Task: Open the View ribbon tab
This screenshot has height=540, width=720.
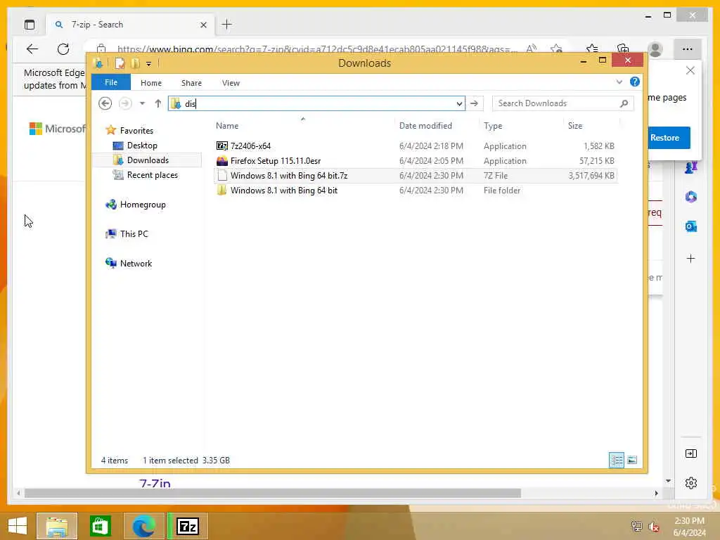Action: pyautogui.click(x=231, y=83)
